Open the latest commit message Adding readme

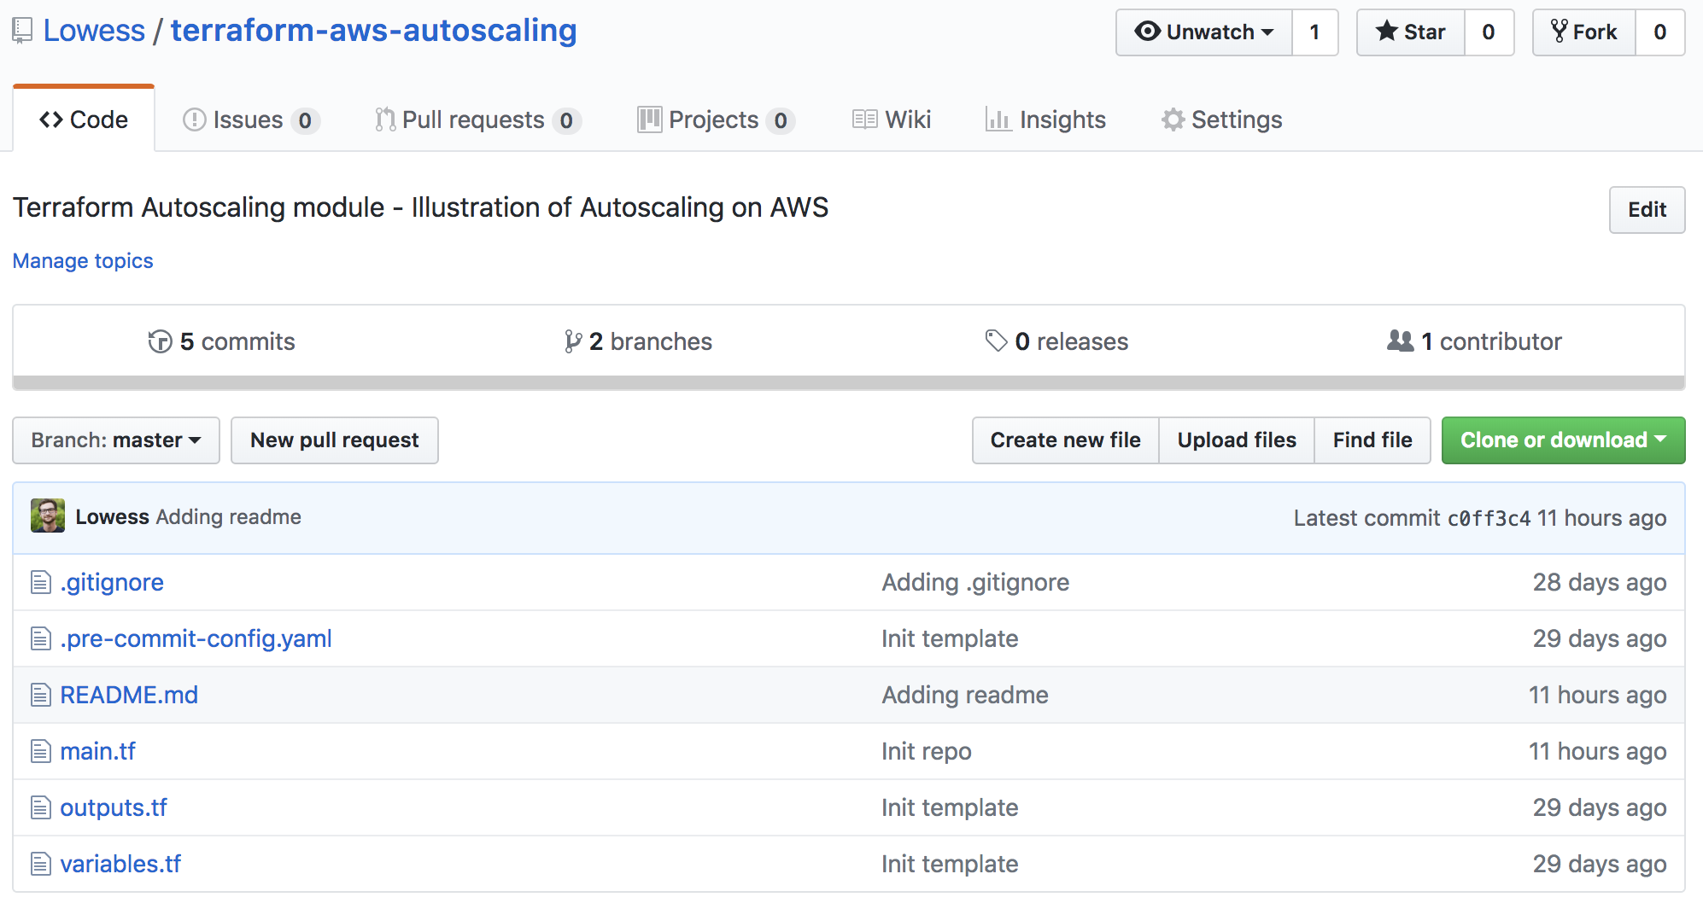coord(229,517)
